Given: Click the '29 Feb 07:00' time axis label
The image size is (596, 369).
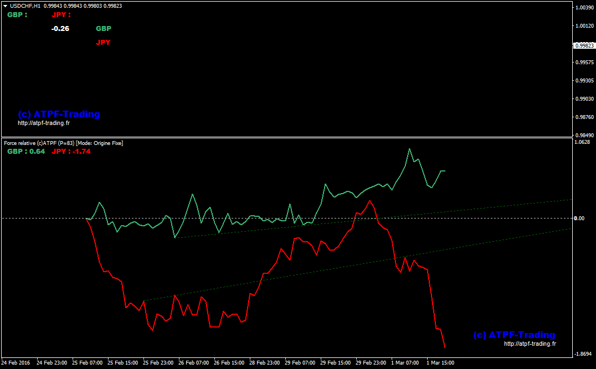Looking at the screenshot, I should click(300, 362).
